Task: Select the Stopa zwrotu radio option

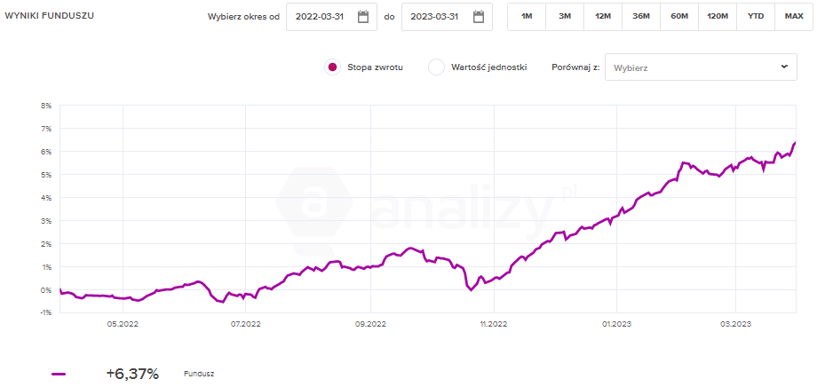Action: point(332,67)
